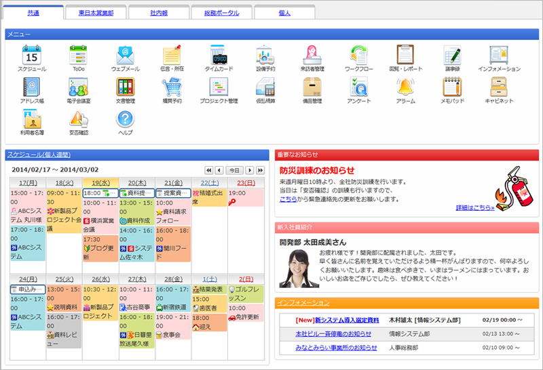Open the 議事録 icon
This screenshot has width=543, height=370.
tap(452, 55)
